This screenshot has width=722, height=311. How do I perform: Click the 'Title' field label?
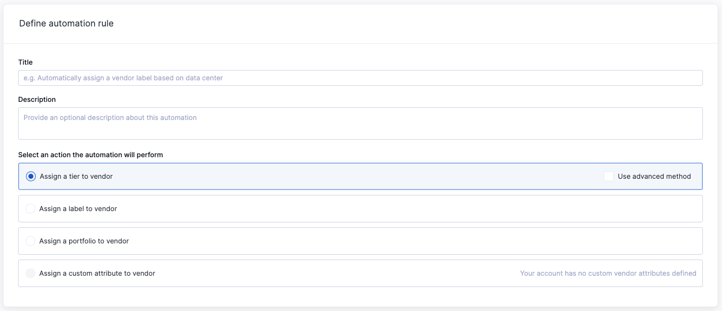pyautogui.click(x=25, y=62)
